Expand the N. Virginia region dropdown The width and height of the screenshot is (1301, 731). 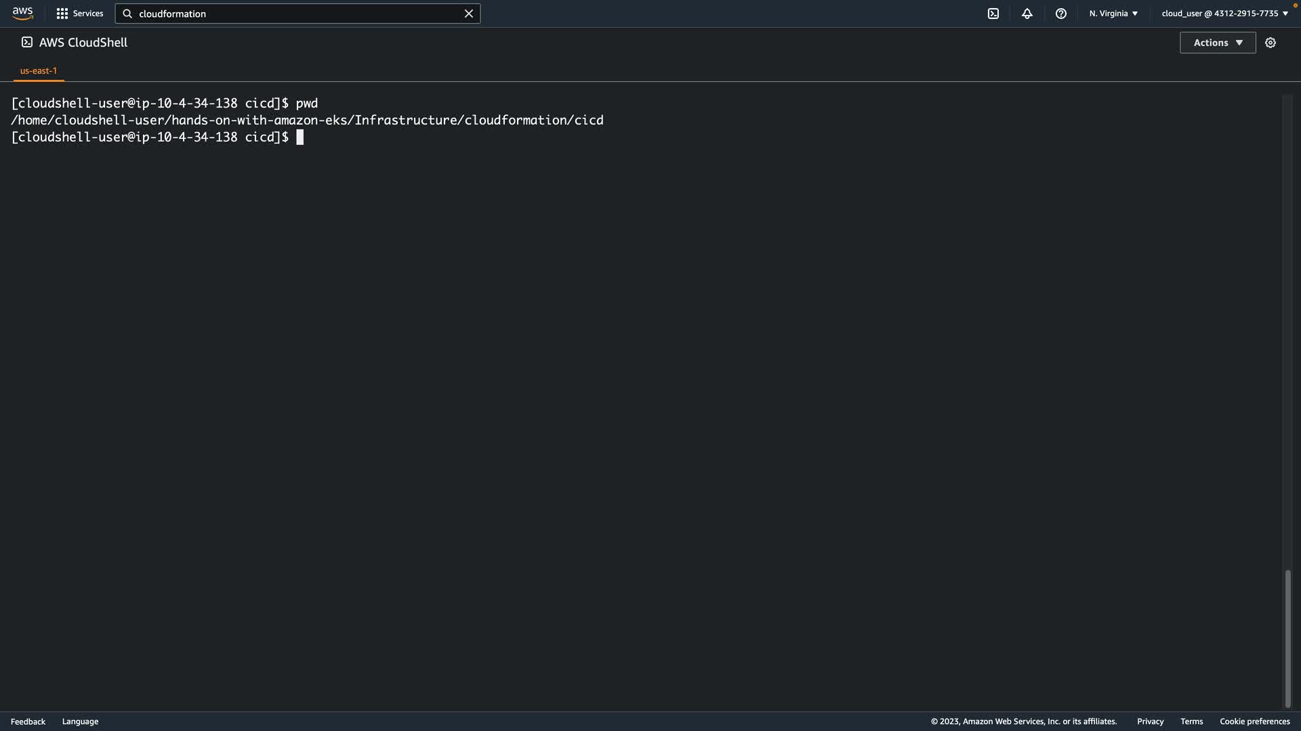[x=1113, y=14]
